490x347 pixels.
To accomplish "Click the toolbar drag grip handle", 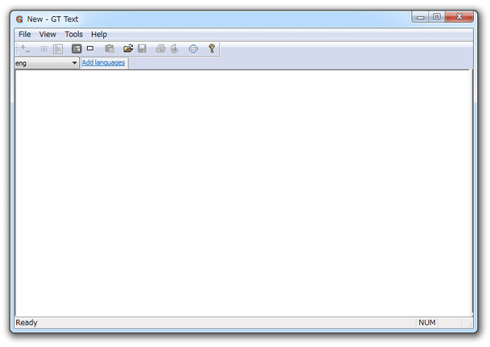I will [17, 49].
